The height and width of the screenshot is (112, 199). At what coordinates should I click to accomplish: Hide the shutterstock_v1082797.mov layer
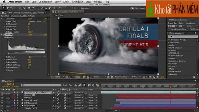(x=2, y=92)
